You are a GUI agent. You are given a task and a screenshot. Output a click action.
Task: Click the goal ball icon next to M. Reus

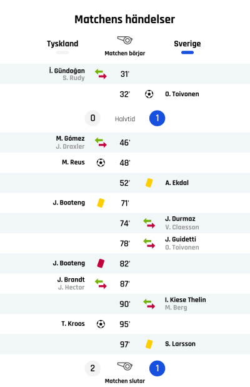[x=101, y=163]
